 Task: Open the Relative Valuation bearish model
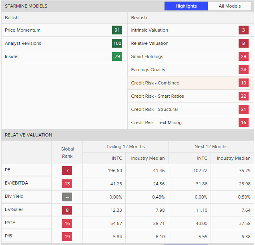[x=191, y=43]
